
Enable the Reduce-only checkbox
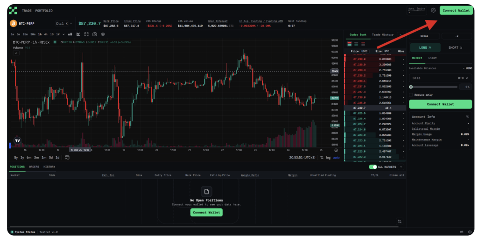(411, 95)
